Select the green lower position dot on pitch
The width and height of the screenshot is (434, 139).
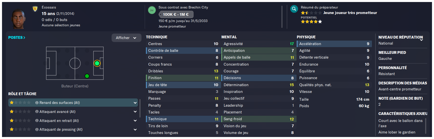[87, 76]
